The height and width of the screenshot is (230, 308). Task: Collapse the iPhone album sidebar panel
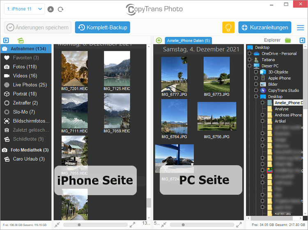pos(6,41)
